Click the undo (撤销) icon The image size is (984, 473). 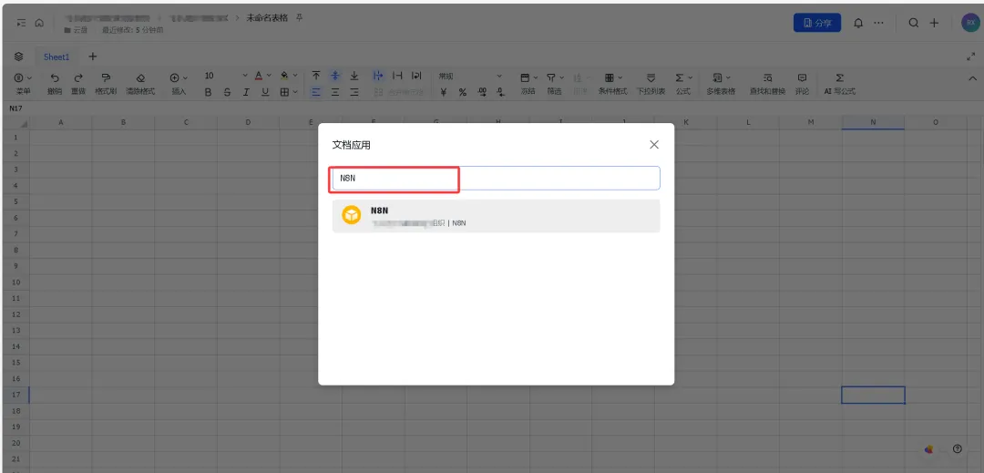pos(56,77)
